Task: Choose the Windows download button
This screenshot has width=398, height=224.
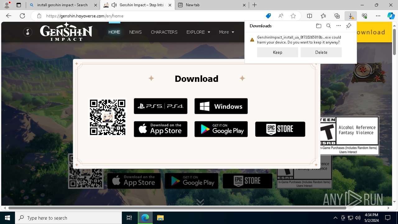Action: pyautogui.click(x=221, y=106)
